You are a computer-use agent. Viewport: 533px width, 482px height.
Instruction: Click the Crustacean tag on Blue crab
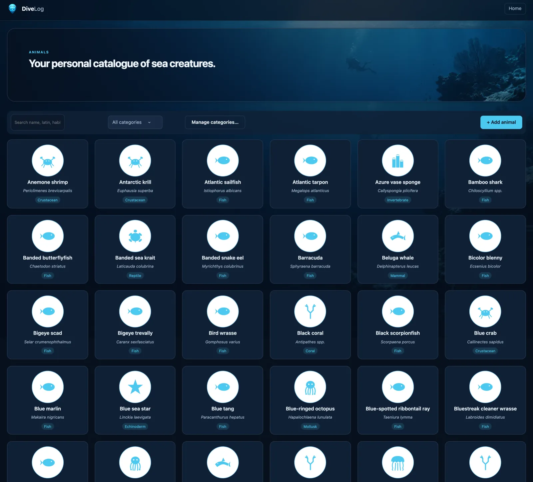tap(485, 351)
